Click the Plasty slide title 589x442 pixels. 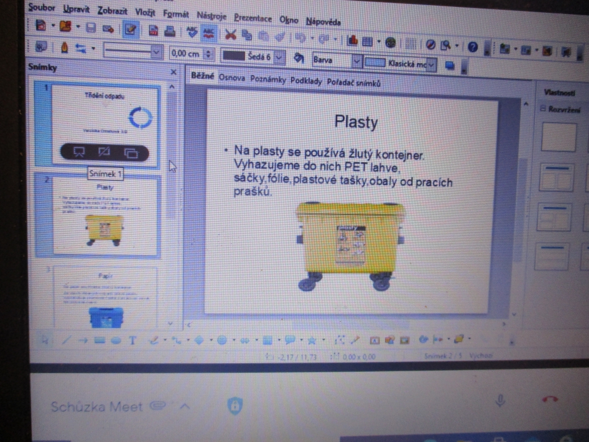(356, 122)
